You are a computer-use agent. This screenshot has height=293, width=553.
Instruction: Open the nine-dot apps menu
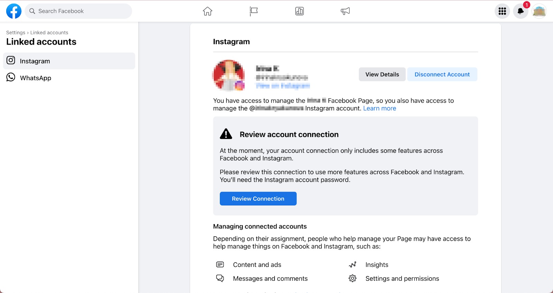coord(502,11)
